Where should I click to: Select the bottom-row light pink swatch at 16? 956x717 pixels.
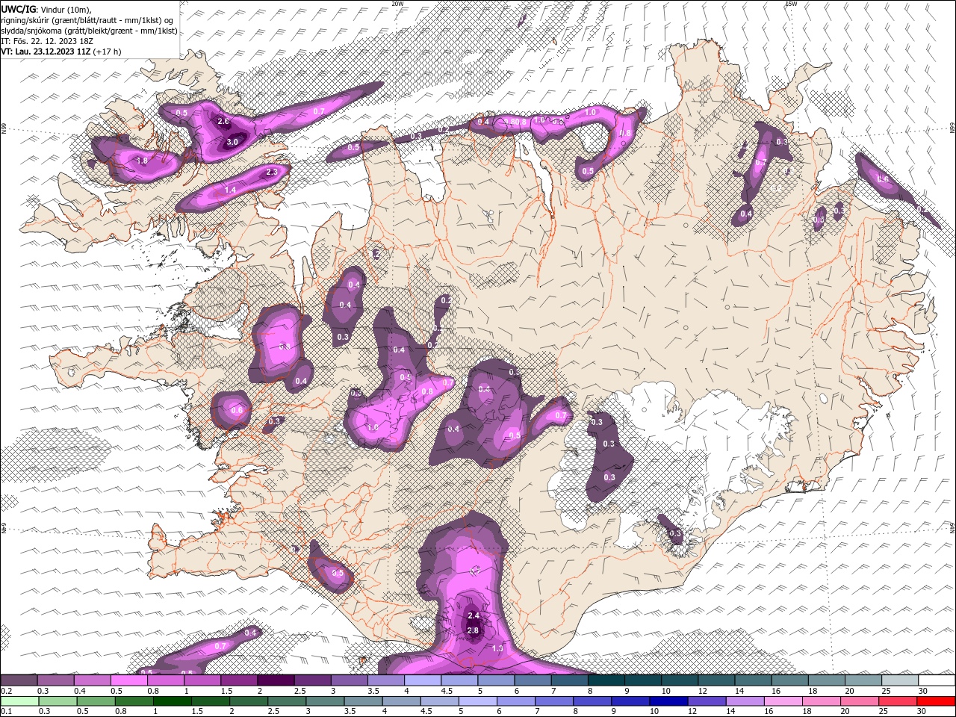coord(783,701)
